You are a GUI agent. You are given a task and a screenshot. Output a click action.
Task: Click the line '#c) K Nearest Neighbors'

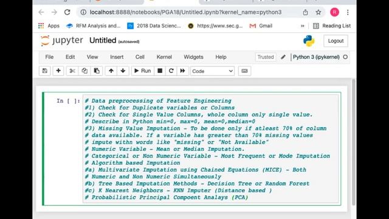[178, 190]
